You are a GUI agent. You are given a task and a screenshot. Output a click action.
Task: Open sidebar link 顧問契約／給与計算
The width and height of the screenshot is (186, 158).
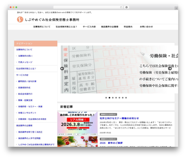27,81
